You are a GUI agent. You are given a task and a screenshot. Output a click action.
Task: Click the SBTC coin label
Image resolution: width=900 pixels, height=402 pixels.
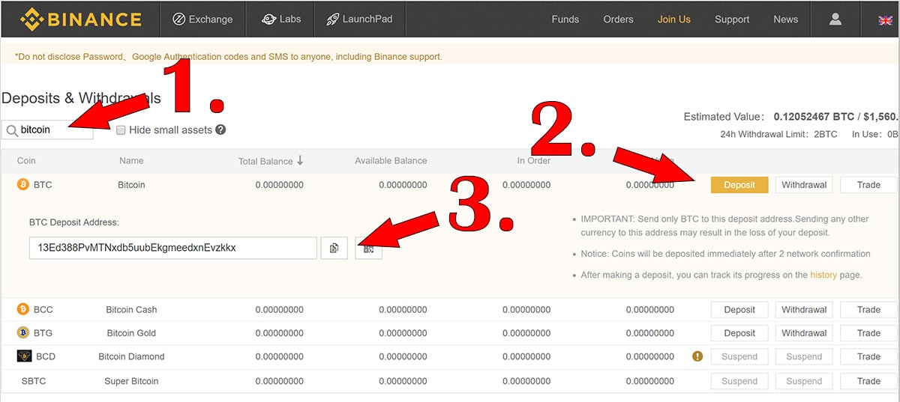point(34,381)
